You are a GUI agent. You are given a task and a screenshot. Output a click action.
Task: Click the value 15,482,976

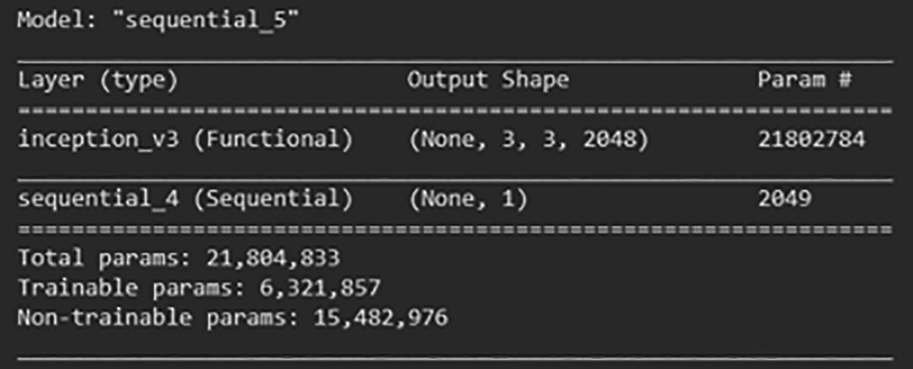pos(381,319)
